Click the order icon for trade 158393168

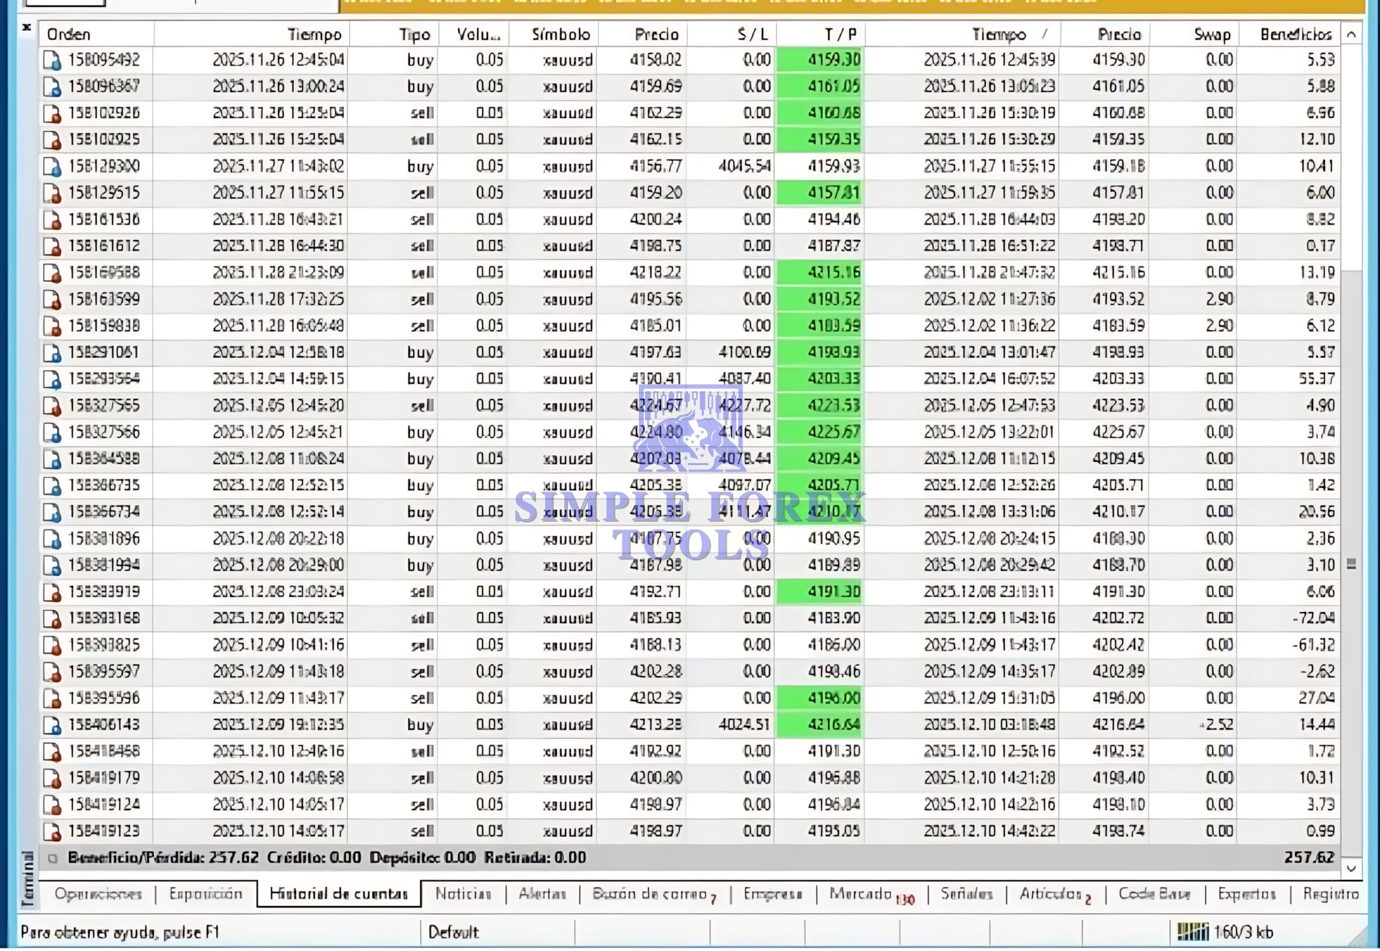pyautogui.click(x=52, y=619)
